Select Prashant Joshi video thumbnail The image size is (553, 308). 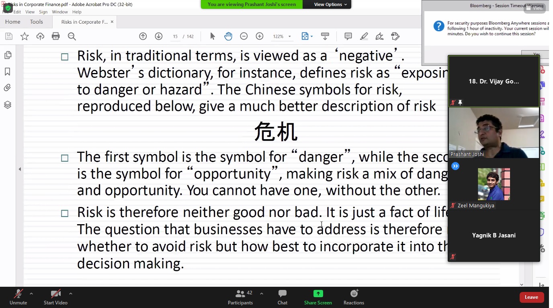pos(494,133)
